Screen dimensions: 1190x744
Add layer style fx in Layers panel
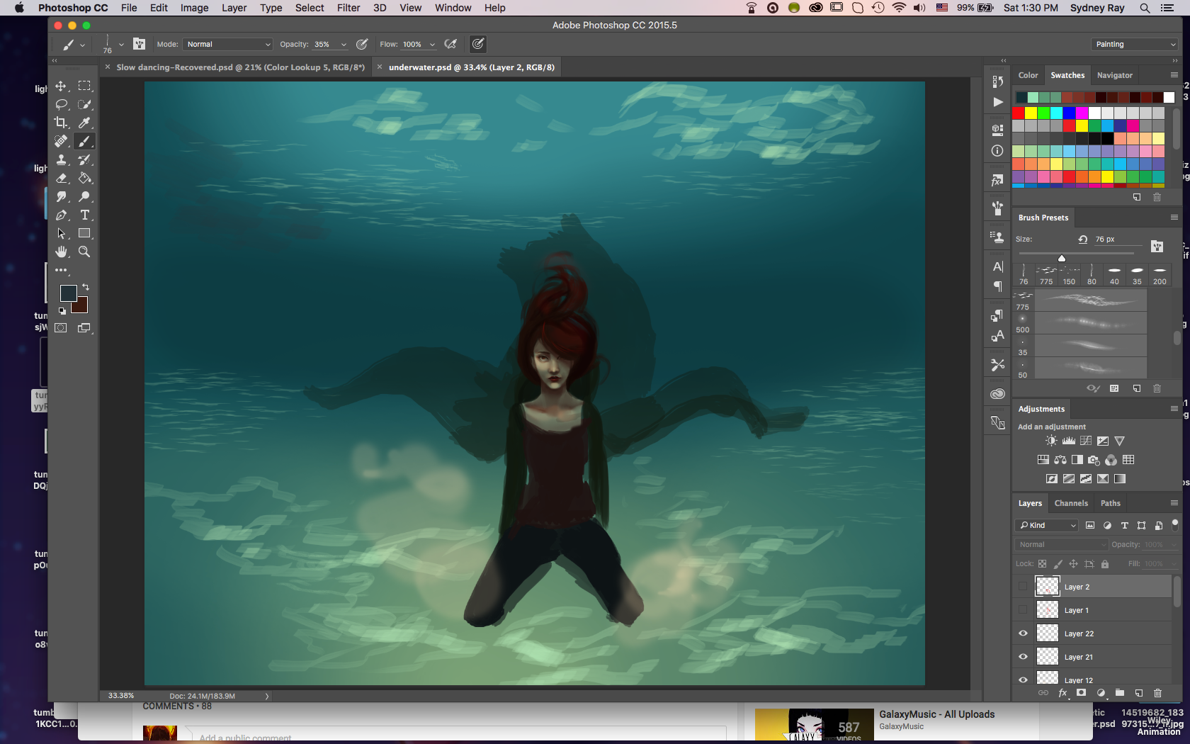[x=1062, y=693]
